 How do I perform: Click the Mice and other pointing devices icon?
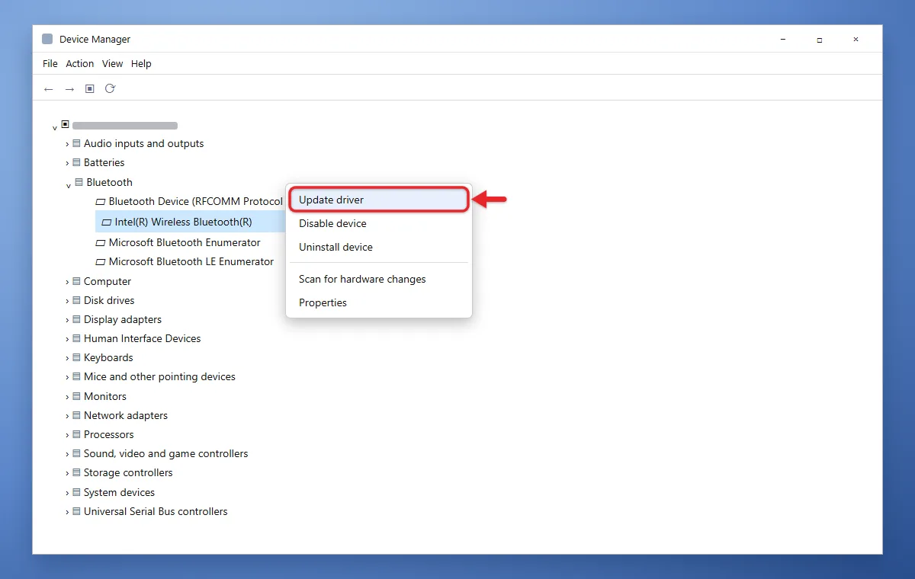[76, 376]
